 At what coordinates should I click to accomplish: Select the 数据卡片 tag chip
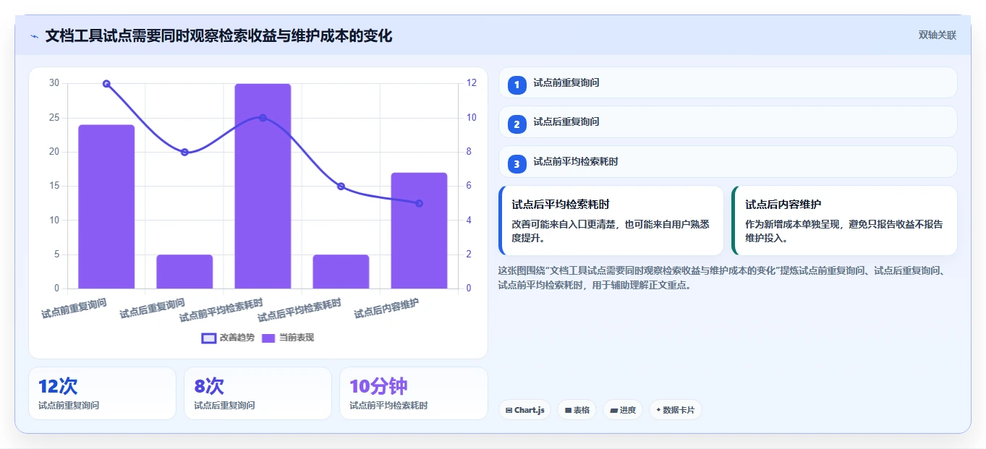click(675, 410)
